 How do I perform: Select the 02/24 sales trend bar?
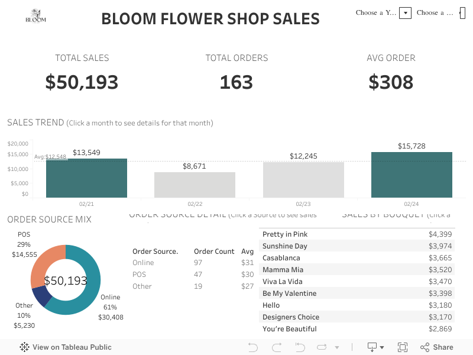(x=412, y=175)
